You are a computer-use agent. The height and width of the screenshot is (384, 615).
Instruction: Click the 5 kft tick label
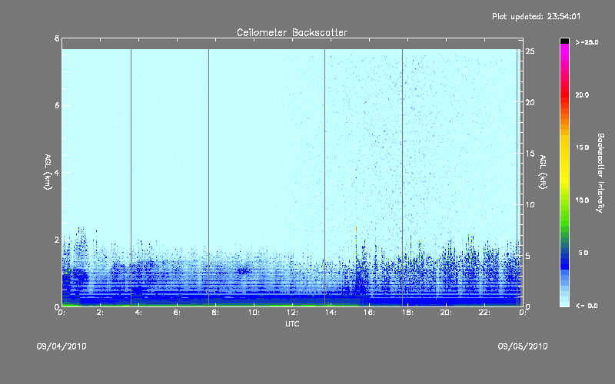pos(528,256)
